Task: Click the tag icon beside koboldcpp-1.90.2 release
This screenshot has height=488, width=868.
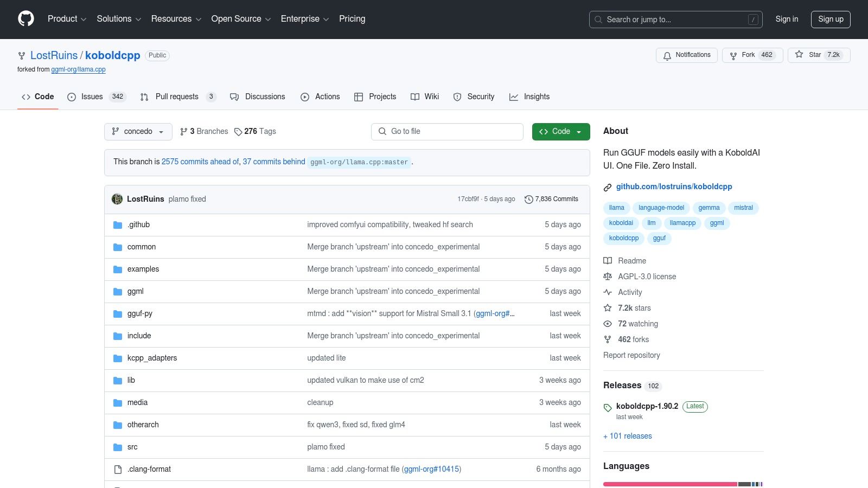Action: [x=608, y=408]
